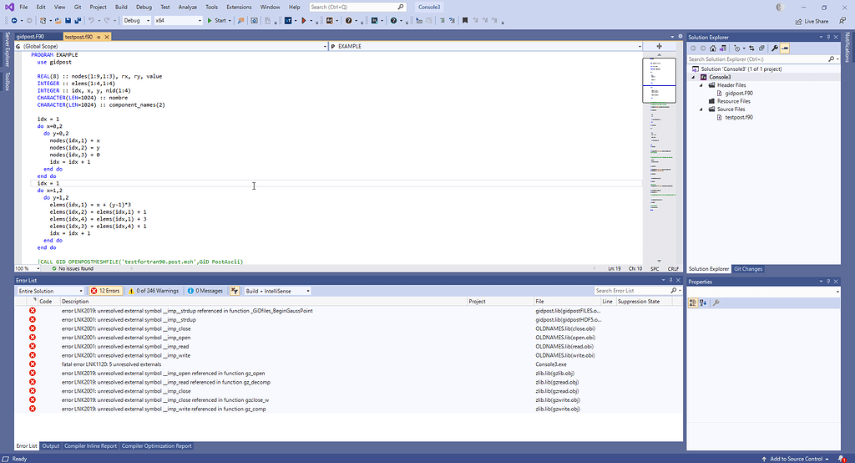
Task: Toggle the 0 of 246 Warnings filter
Action: coord(154,291)
